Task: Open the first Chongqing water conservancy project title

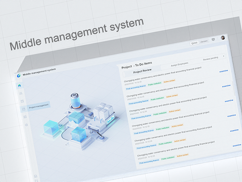Action: pyautogui.click(x=162, y=74)
